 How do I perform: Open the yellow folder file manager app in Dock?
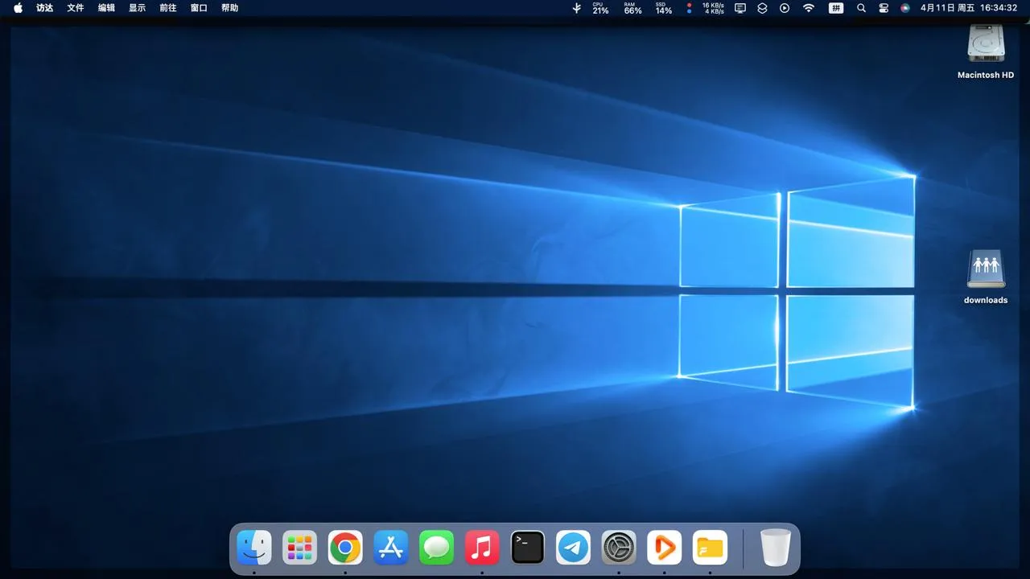coord(710,548)
